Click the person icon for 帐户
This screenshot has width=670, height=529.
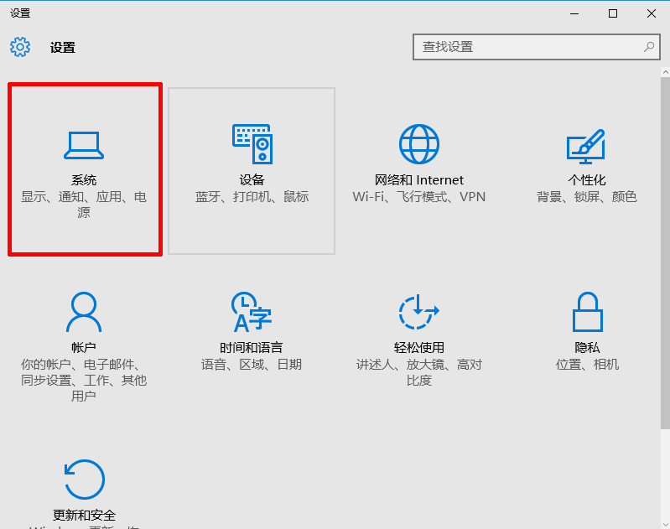(84, 313)
